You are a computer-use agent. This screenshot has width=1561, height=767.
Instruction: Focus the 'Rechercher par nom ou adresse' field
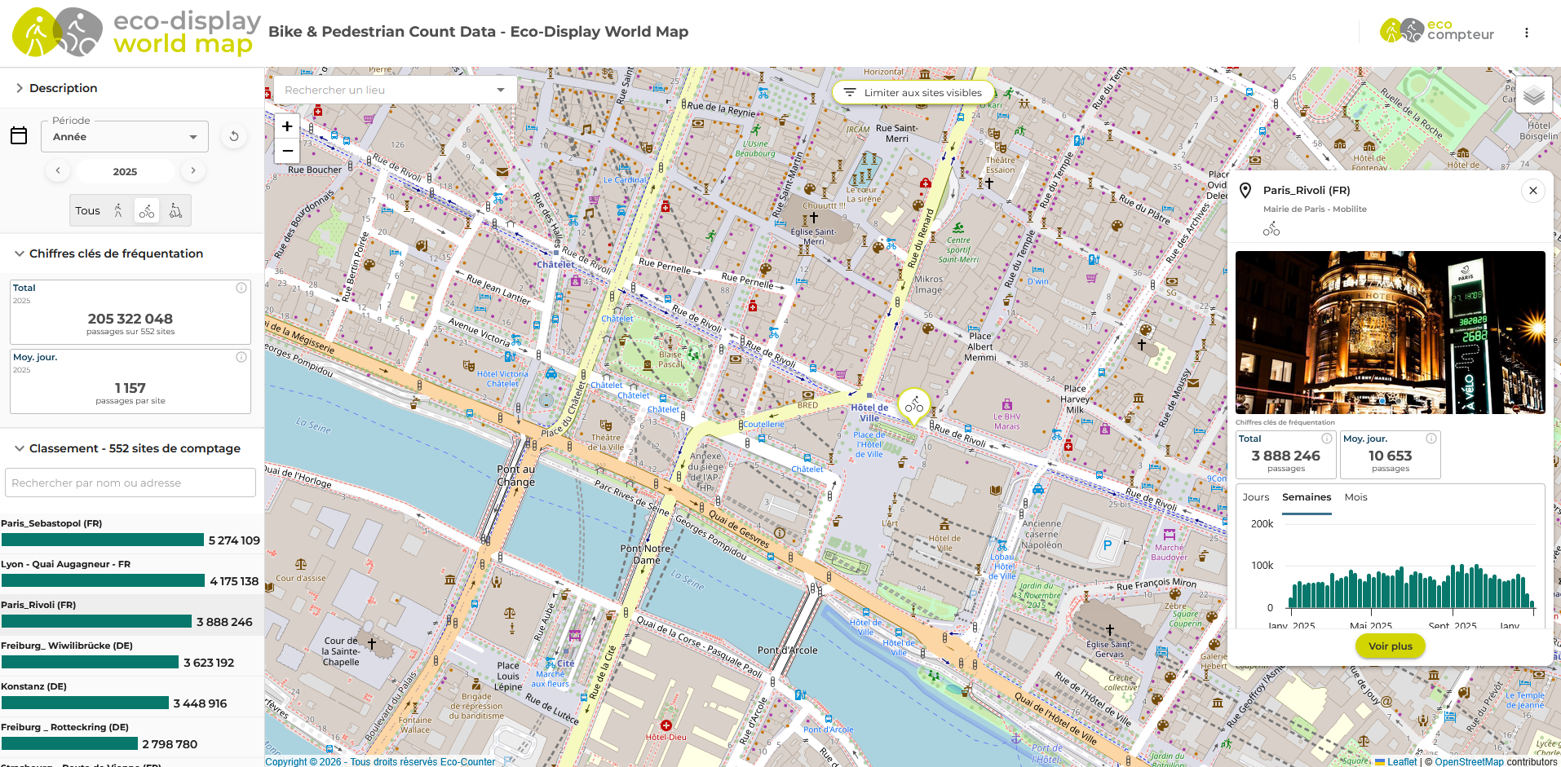click(x=130, y=483)
